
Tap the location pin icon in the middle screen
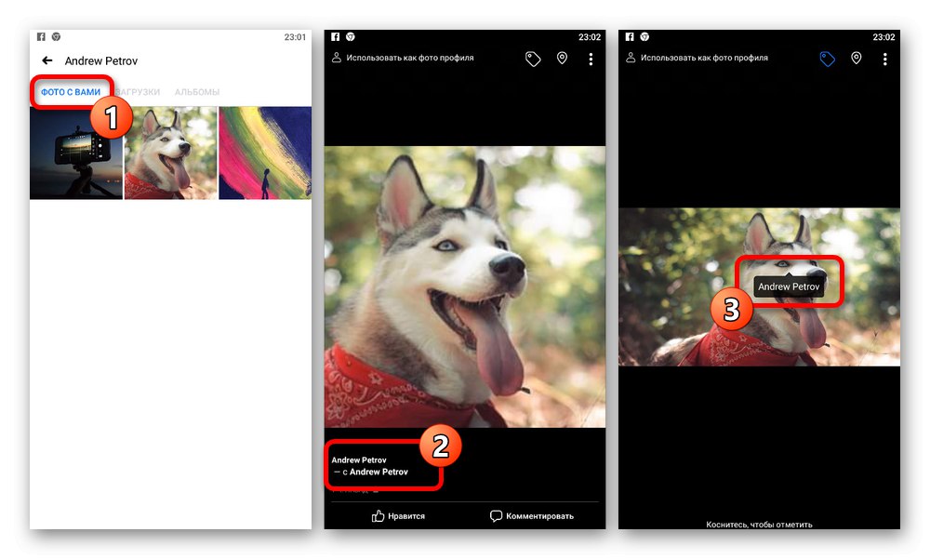click(562, 59)
